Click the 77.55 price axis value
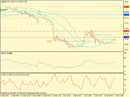 126,23
